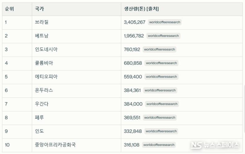
Task: Click the worldcoffeeresearch source tag for Brazil
Action: pyautogui.click(x=165, y=22)
